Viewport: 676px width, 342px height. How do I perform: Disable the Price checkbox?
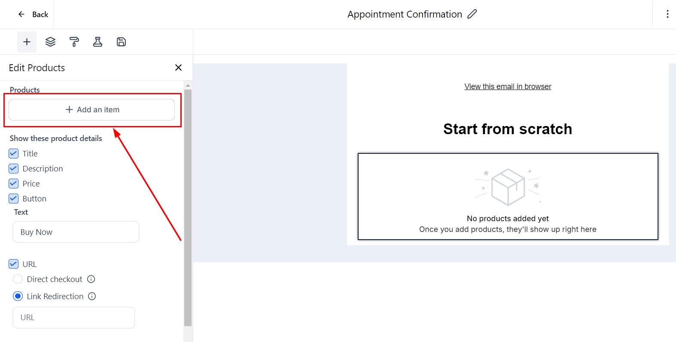[x=14, y=183]
